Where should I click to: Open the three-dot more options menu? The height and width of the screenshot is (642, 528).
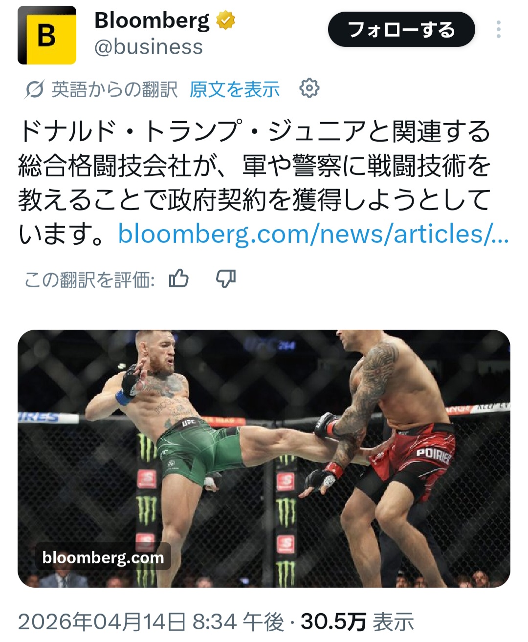[x=498, y=29]
